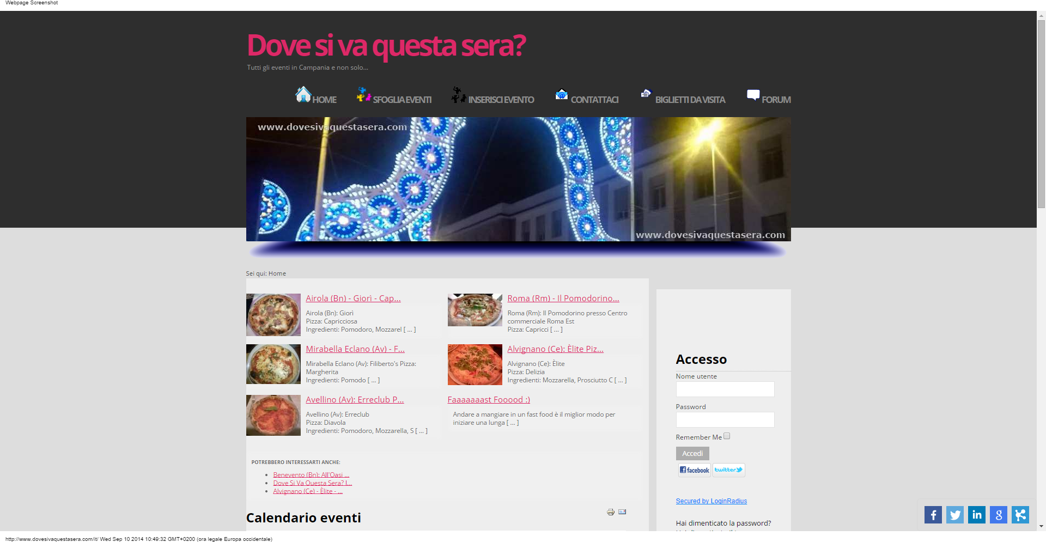The width and height of the screenshot is (1046, 542).
Task: Click the email icon near Calendario eventi
Action: (x=622, y=512)
